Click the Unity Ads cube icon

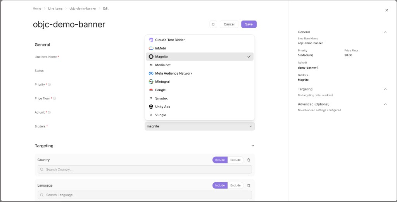(151, 107)
